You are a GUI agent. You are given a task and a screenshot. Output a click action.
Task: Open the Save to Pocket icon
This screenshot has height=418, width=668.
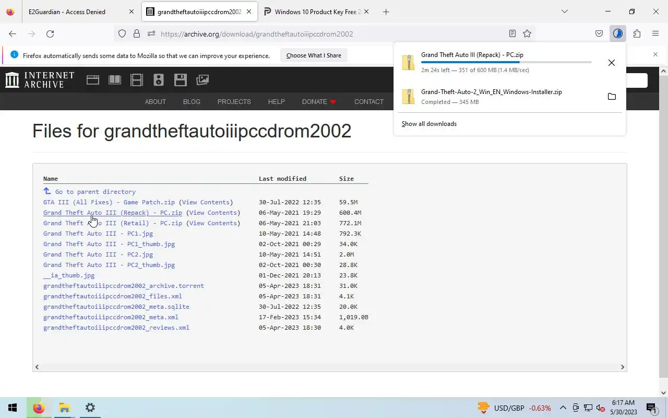coord(599,34)
